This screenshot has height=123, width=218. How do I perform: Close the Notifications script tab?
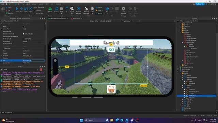[82, 18]
